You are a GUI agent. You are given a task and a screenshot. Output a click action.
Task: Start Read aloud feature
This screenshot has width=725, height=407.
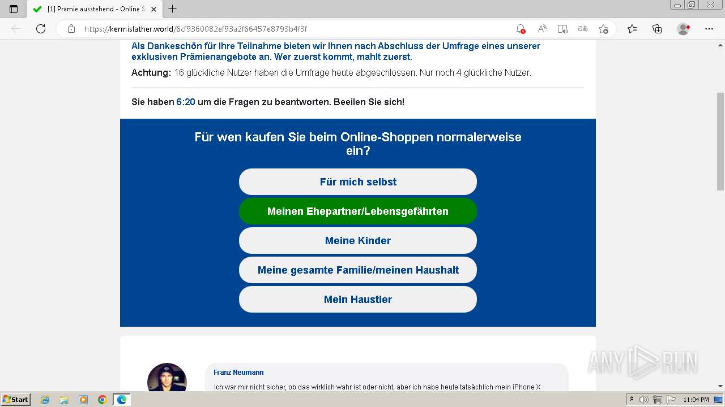pyautogui.click(x=542, y=29)
